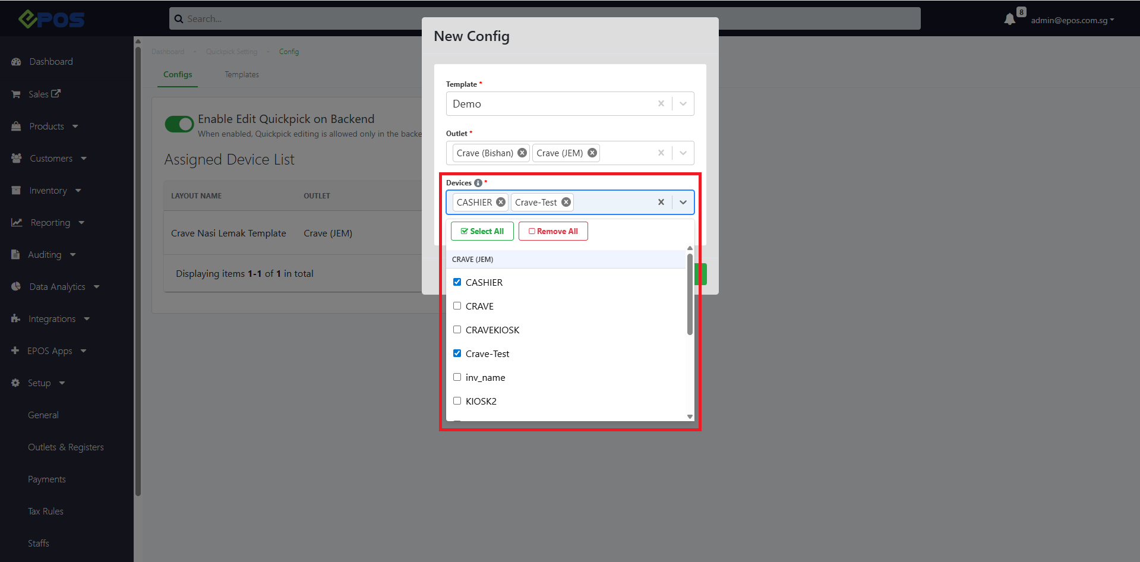Click the notification bell icon
Image resolution: width=1140 pixels, height=562 pixels.
pos(1009,20)
